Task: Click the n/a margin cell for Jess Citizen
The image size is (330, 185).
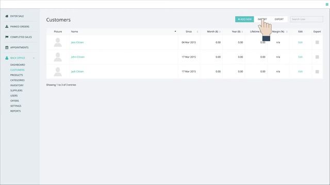Action: [x=278, y=42]
